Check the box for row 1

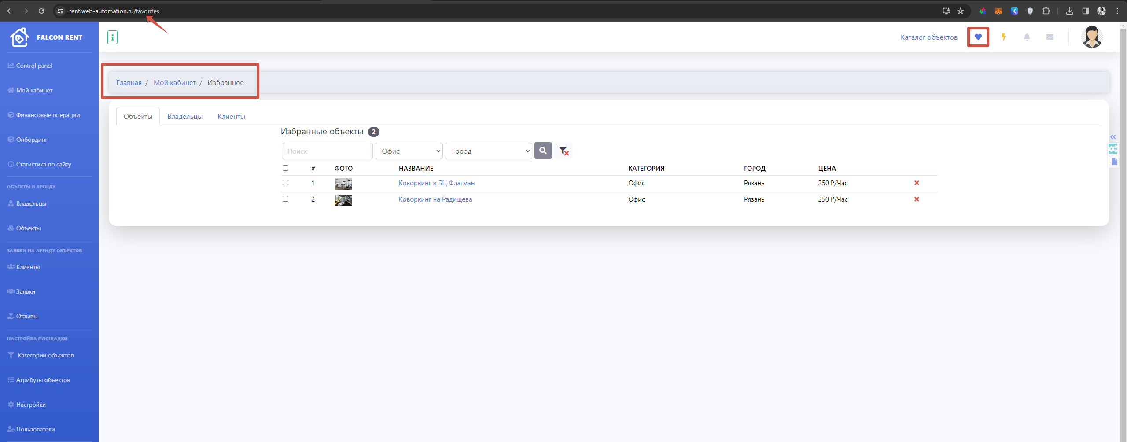[x=285, y=182]
